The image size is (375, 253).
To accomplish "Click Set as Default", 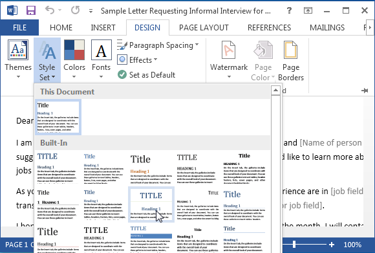I will (x=146, y=74).
